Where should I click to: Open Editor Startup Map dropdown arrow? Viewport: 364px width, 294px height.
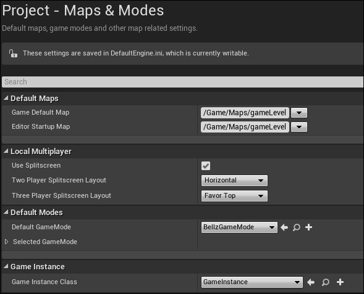point(299,127)
